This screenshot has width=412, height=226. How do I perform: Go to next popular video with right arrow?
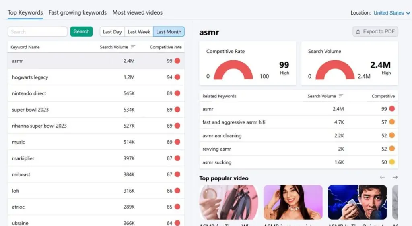pos(395,178)
